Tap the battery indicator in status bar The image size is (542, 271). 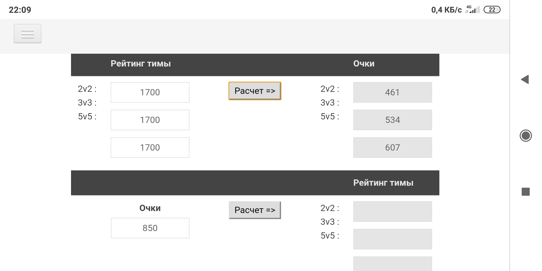coord(492,10)
